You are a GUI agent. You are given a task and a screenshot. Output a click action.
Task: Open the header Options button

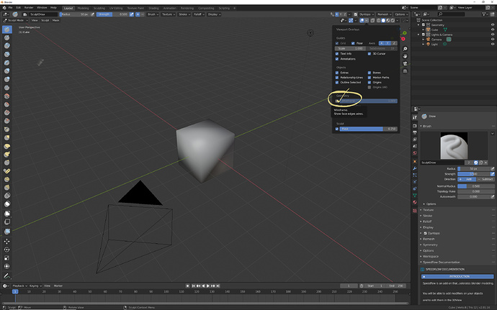point(401,14)
